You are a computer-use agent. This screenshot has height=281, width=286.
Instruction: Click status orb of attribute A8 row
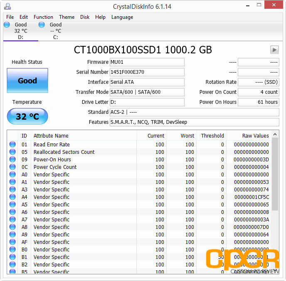pyautogui.click(x=12, y=227)
